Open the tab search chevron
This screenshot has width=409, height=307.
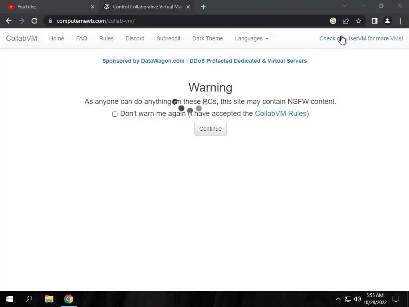click(345, 6)
